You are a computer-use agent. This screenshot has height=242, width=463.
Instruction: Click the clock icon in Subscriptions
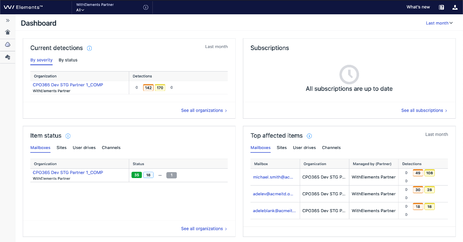click(349, 74)
